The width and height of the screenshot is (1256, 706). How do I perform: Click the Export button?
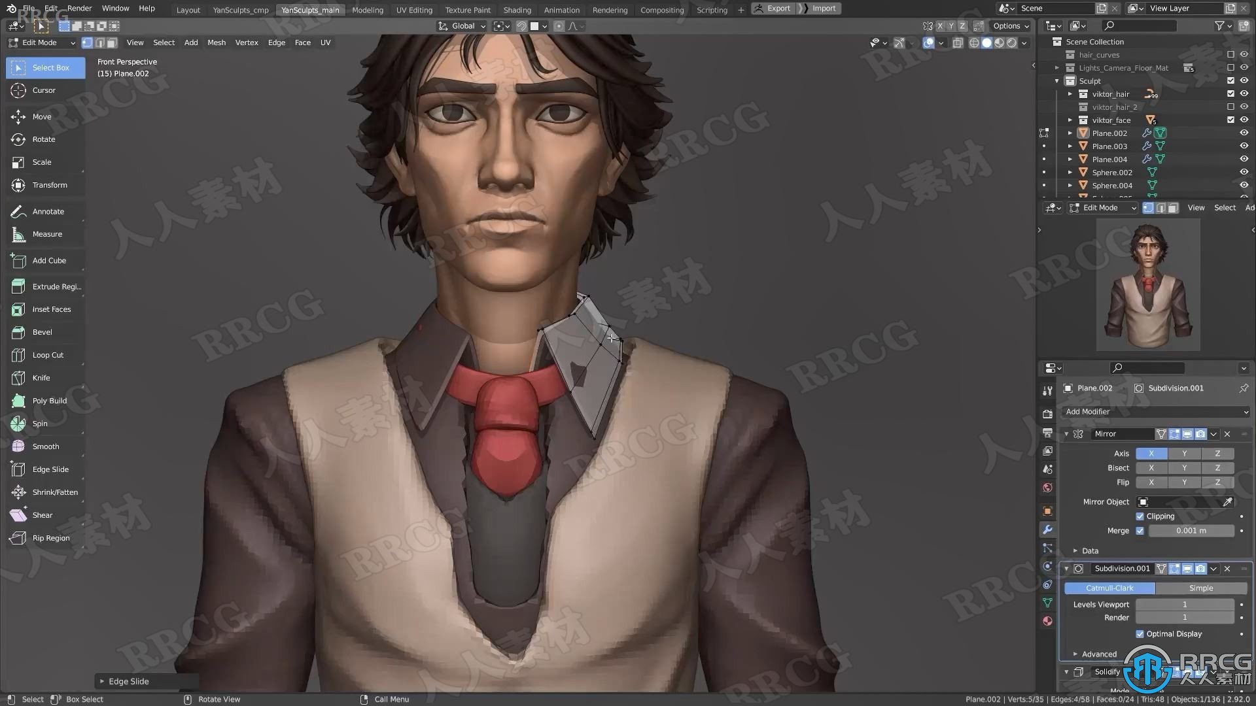[773, 8]
